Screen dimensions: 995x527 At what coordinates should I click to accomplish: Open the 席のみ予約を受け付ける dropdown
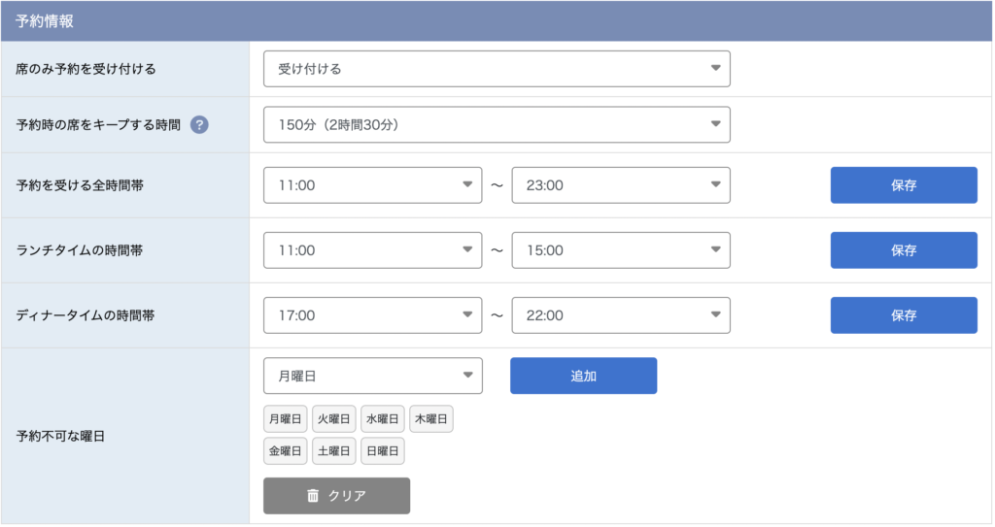[497, 69]
